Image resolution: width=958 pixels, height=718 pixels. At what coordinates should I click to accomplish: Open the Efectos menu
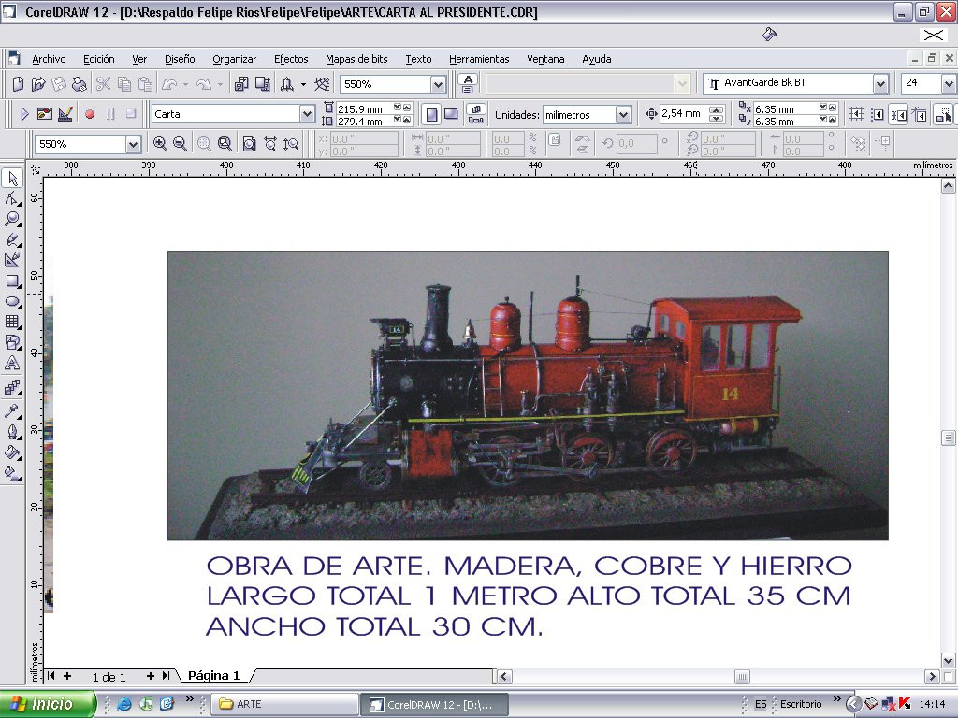click(x=291, y=59)
